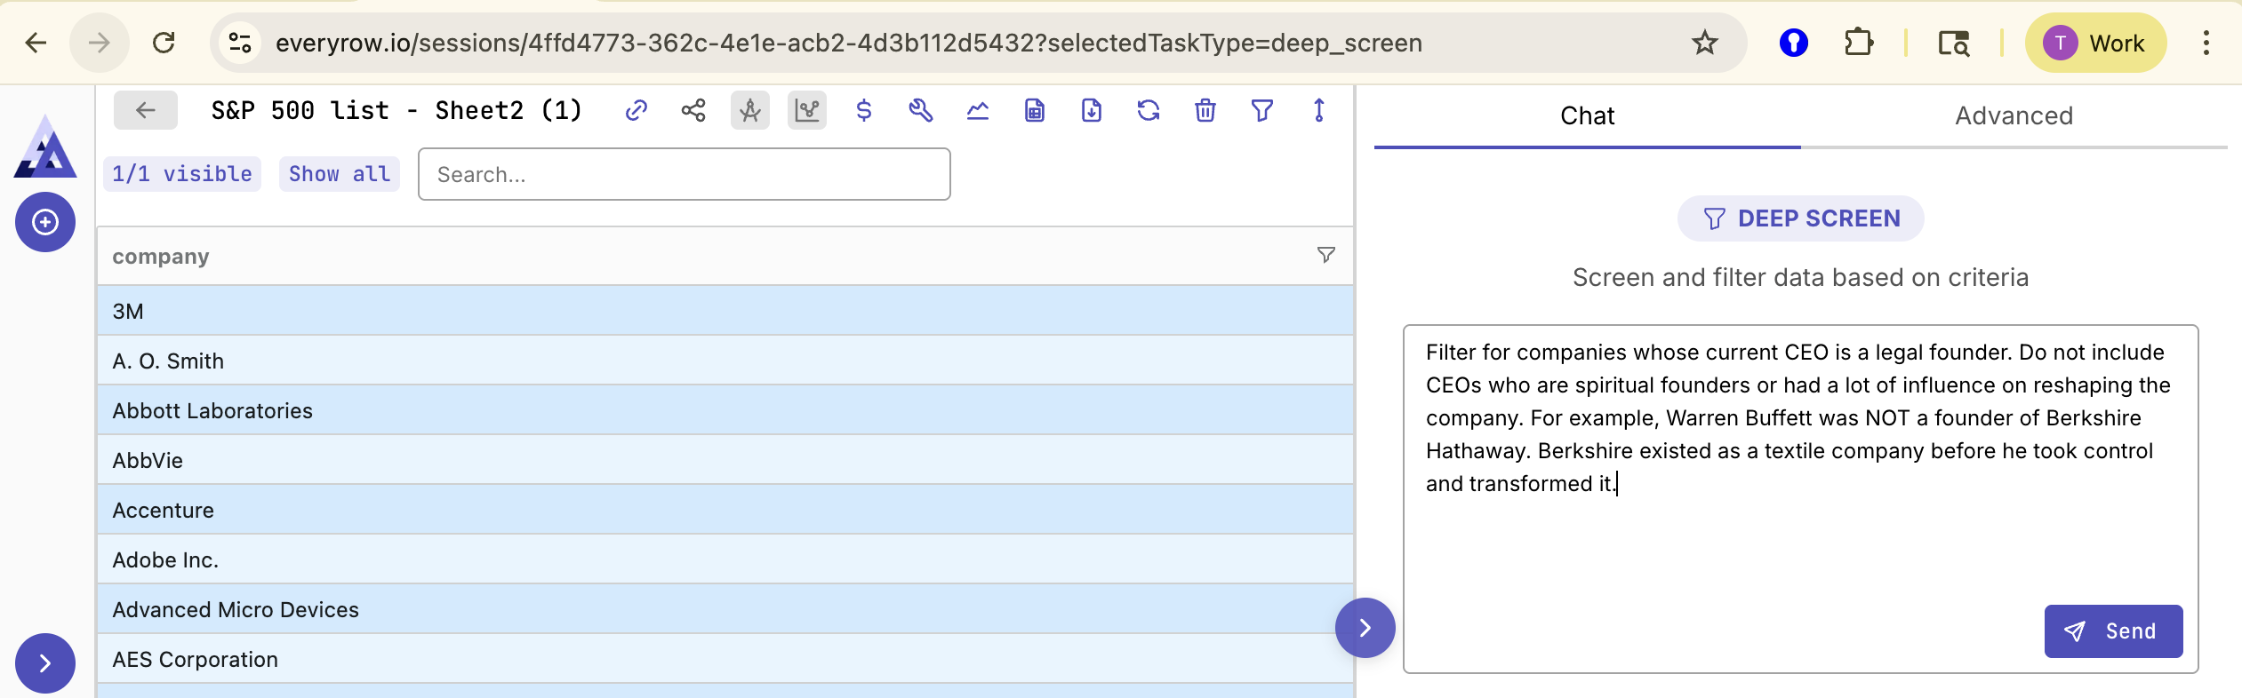Open site information icon in the address bar
The width and height of the screenshot is (2242, 698).
tap(240, 43)
